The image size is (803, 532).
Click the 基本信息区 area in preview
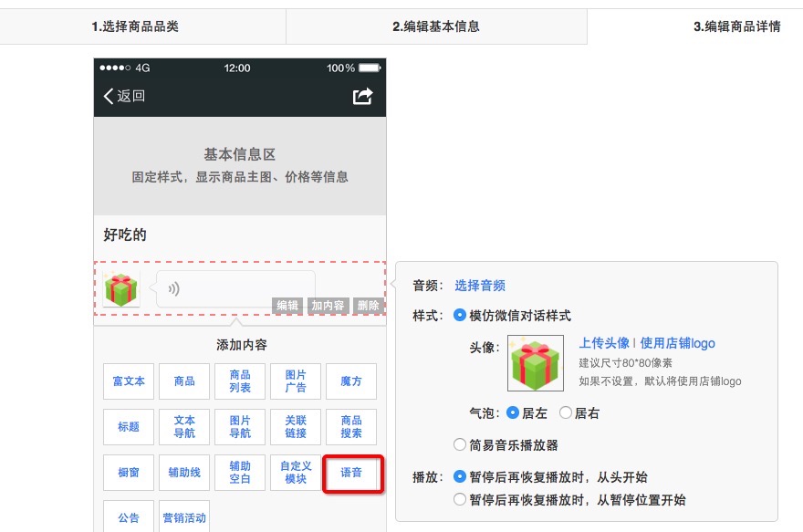click(x=240, y=165)
